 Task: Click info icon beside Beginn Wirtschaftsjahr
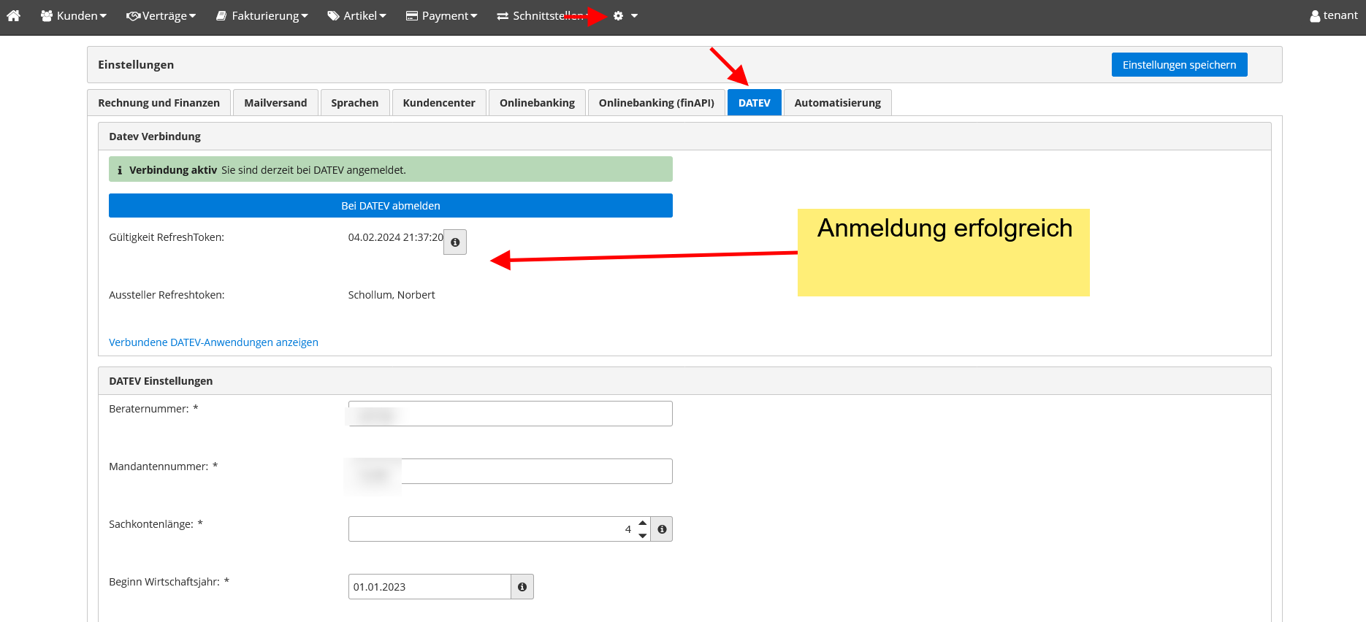[x=522, y=587]
